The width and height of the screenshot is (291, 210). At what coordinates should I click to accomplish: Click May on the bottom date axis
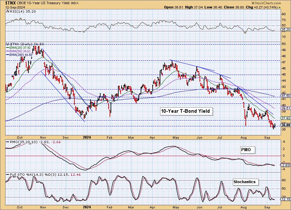tap(176, 207)
